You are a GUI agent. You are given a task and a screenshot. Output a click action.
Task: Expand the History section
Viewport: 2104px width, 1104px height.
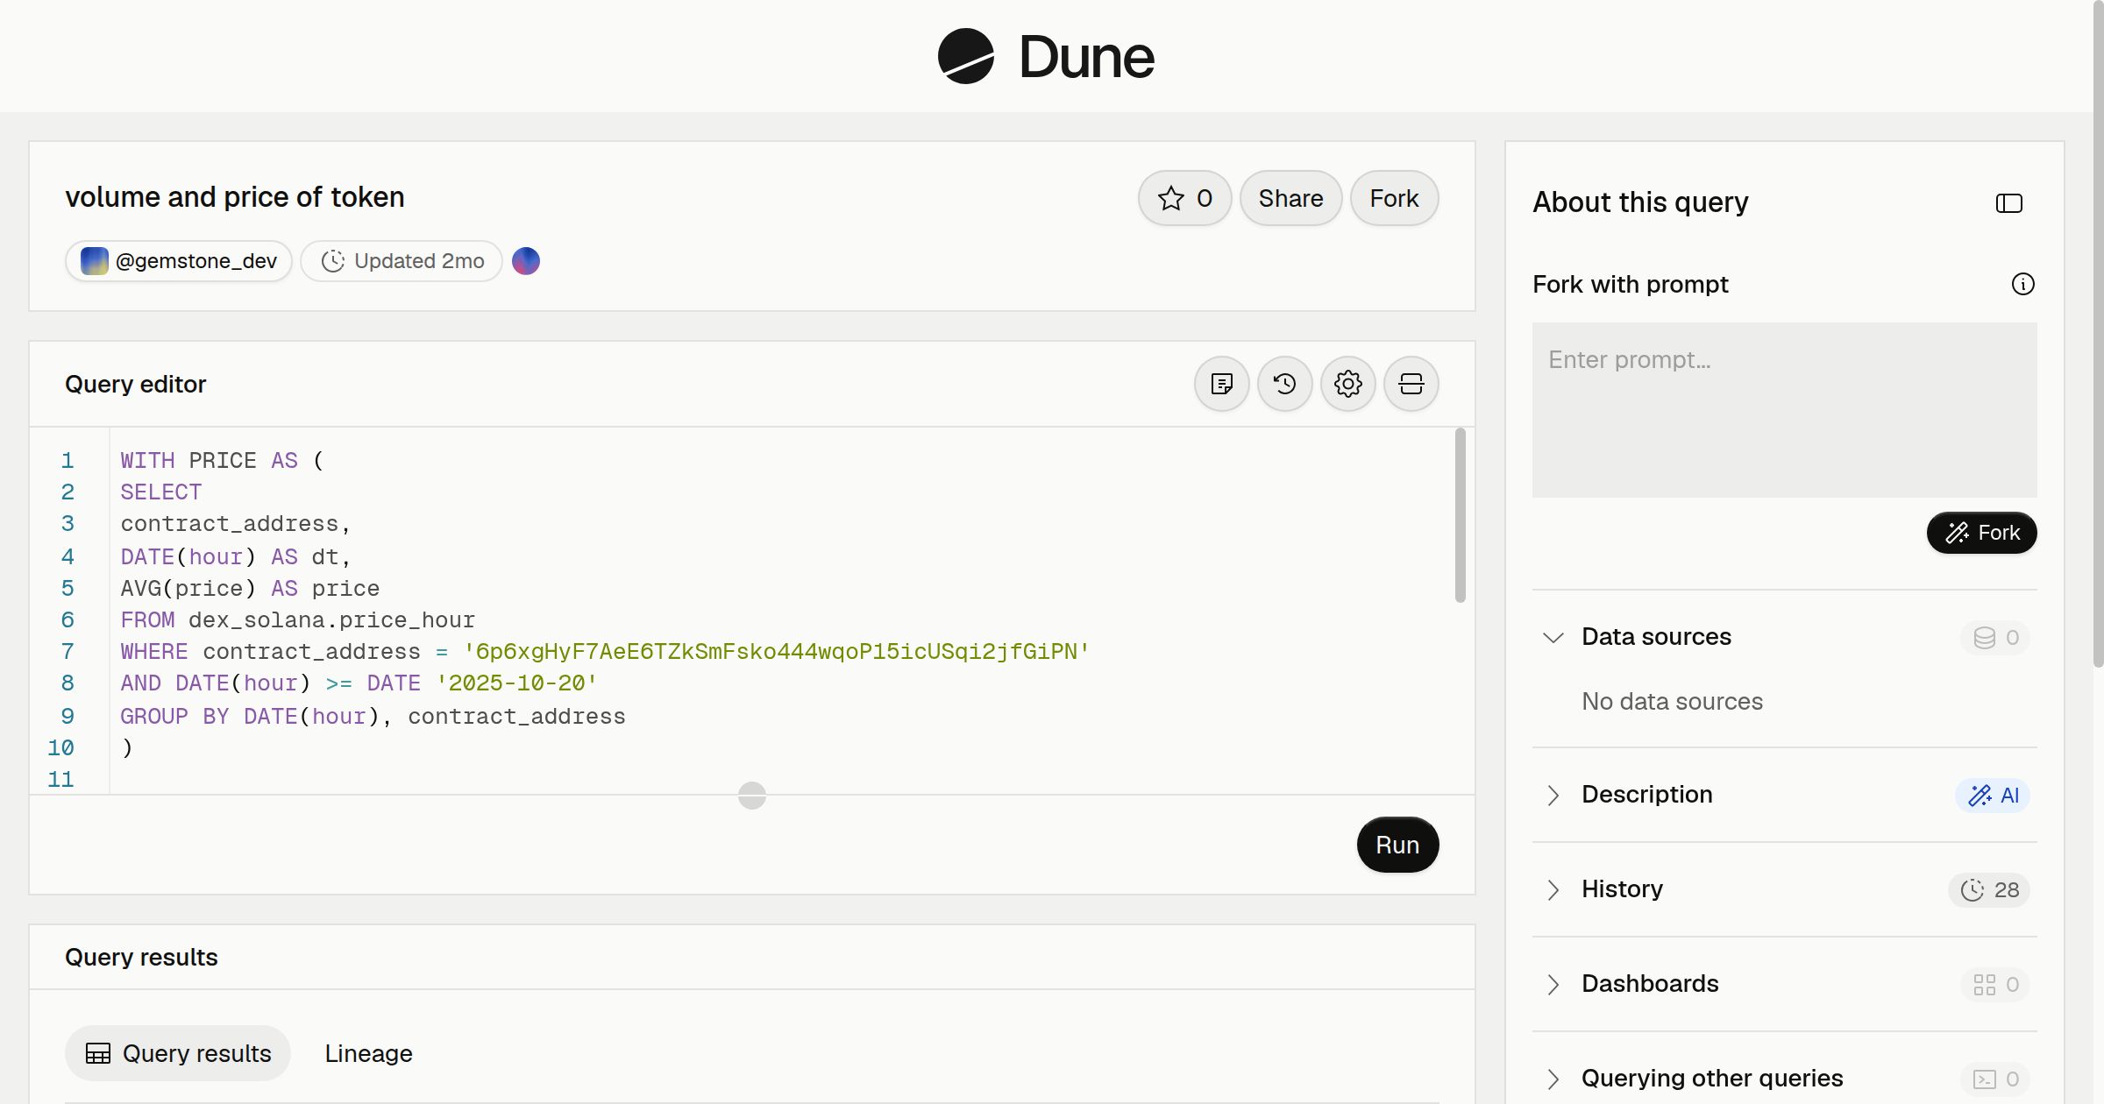pyautogui.click(x=1553, y=889)
